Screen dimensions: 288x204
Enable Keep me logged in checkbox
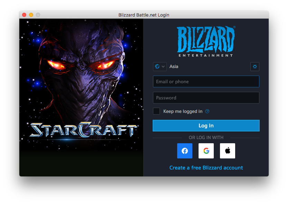tap(156, 111)
